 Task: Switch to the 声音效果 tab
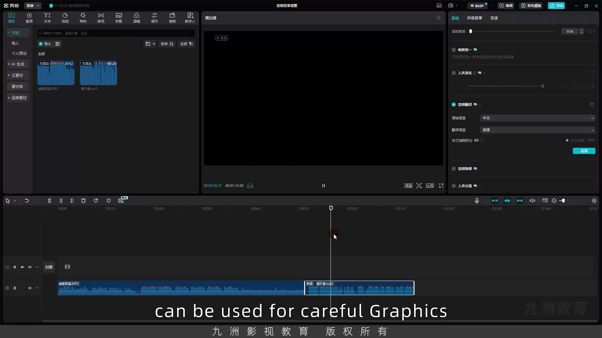pyautogui.click(x=474, y=18)
